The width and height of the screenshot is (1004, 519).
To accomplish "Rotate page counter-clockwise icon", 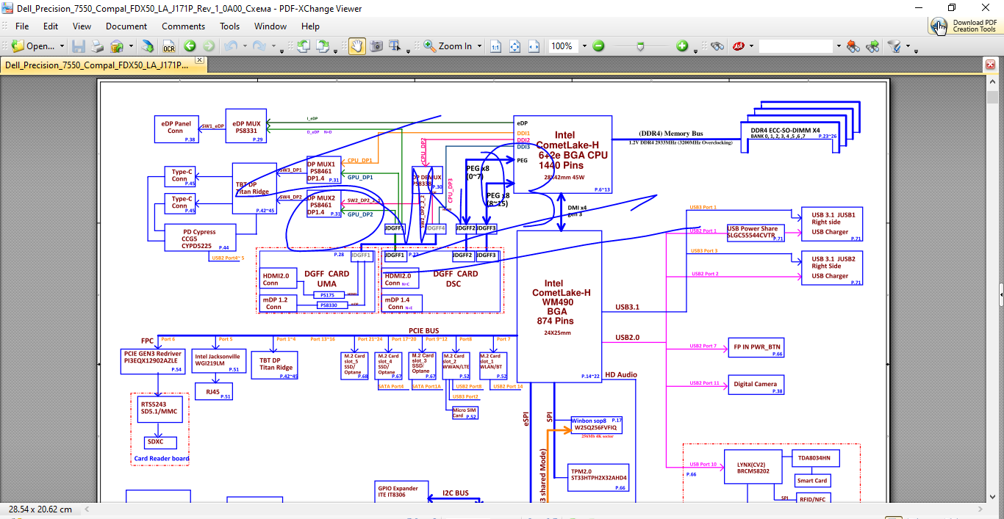I will click(x=303, y=46).
